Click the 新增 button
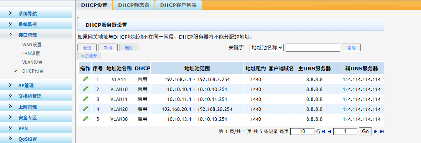The image size is (421, 143). (x=108, y=48)
